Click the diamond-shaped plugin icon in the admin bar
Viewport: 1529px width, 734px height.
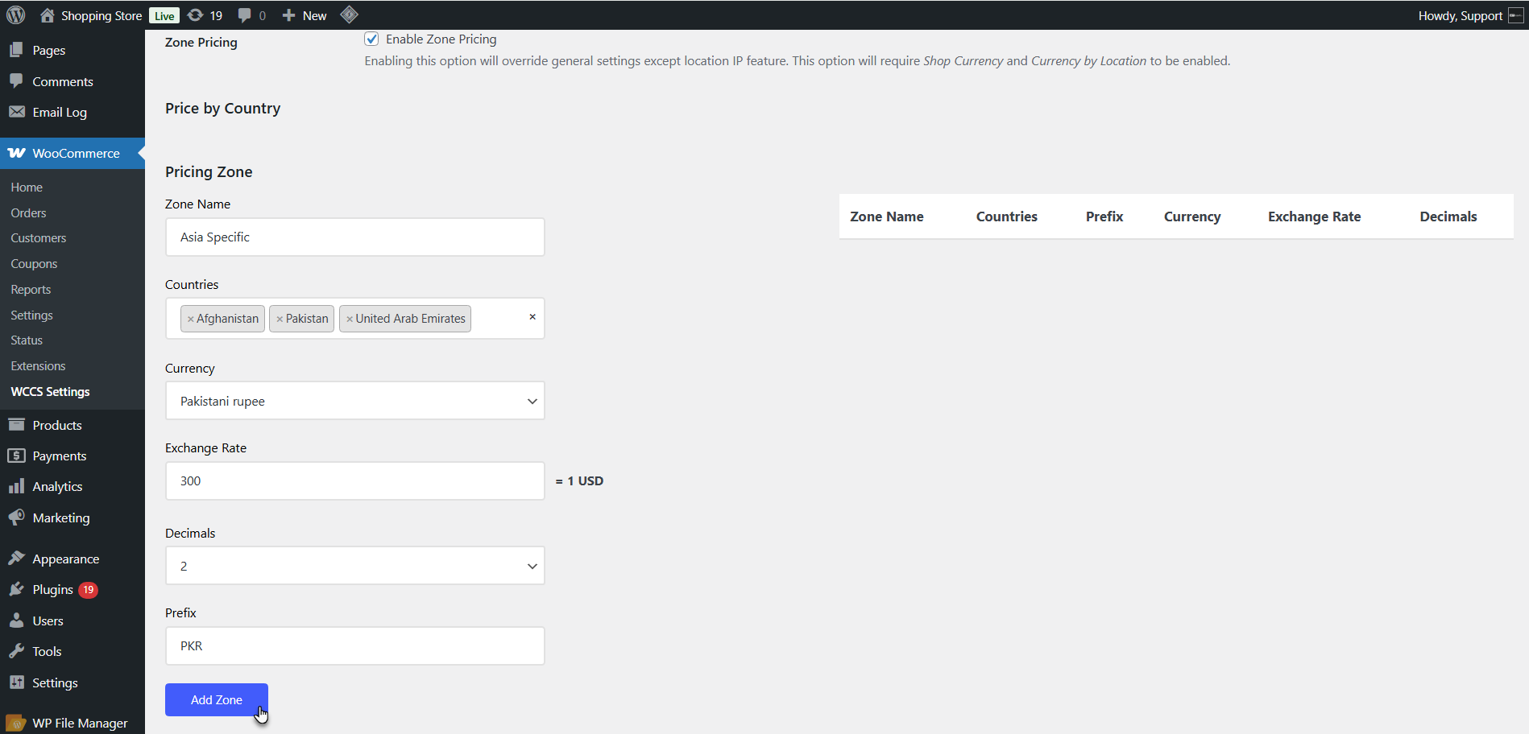coord(349,14)
